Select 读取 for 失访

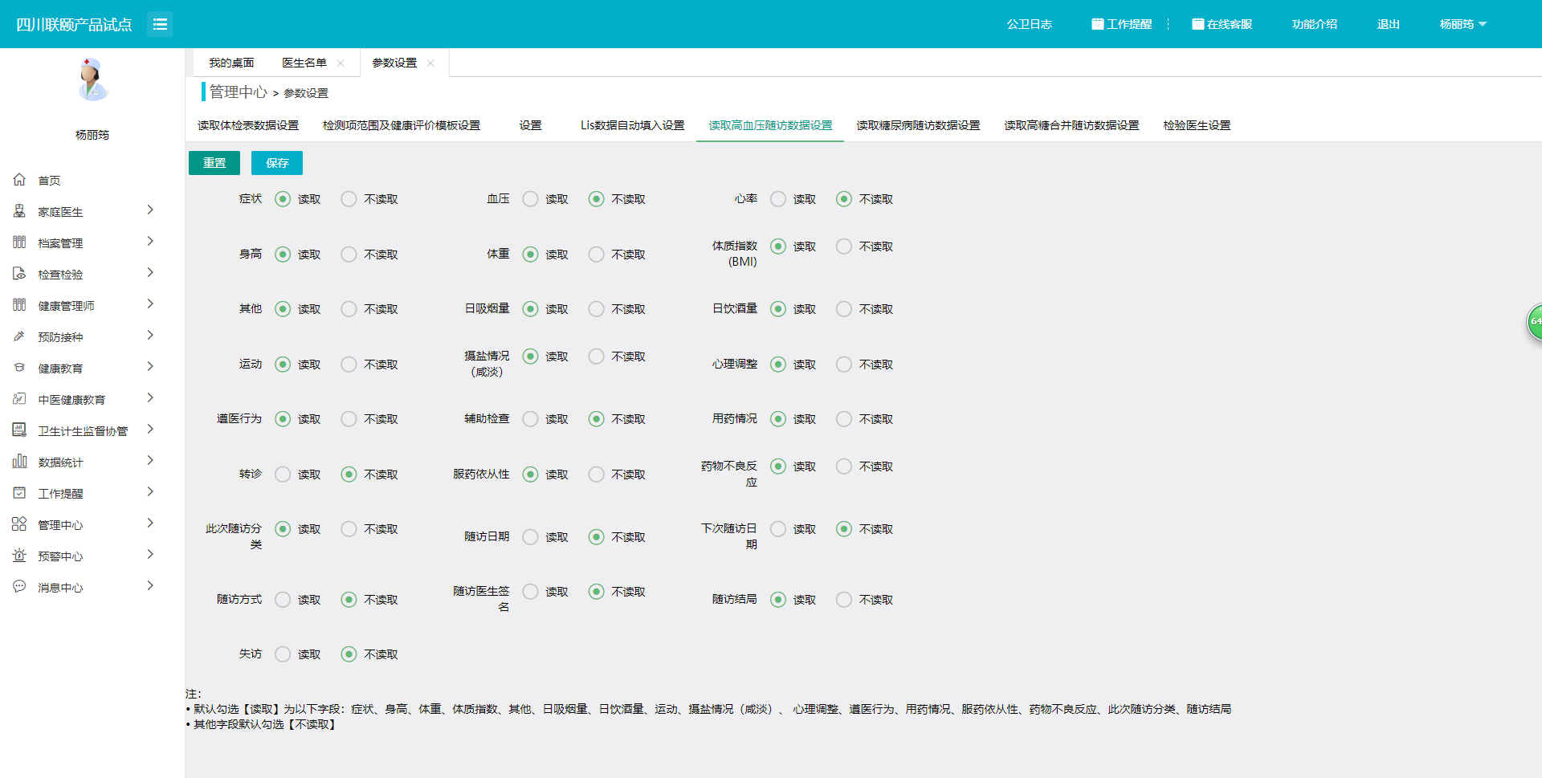click(283, 654)
